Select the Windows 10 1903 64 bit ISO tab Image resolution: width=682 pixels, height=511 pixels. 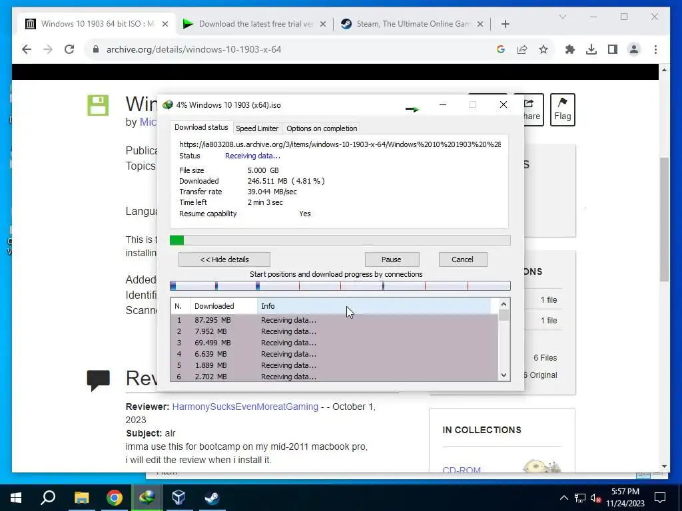pyautogui.click(x=97, y=25)
